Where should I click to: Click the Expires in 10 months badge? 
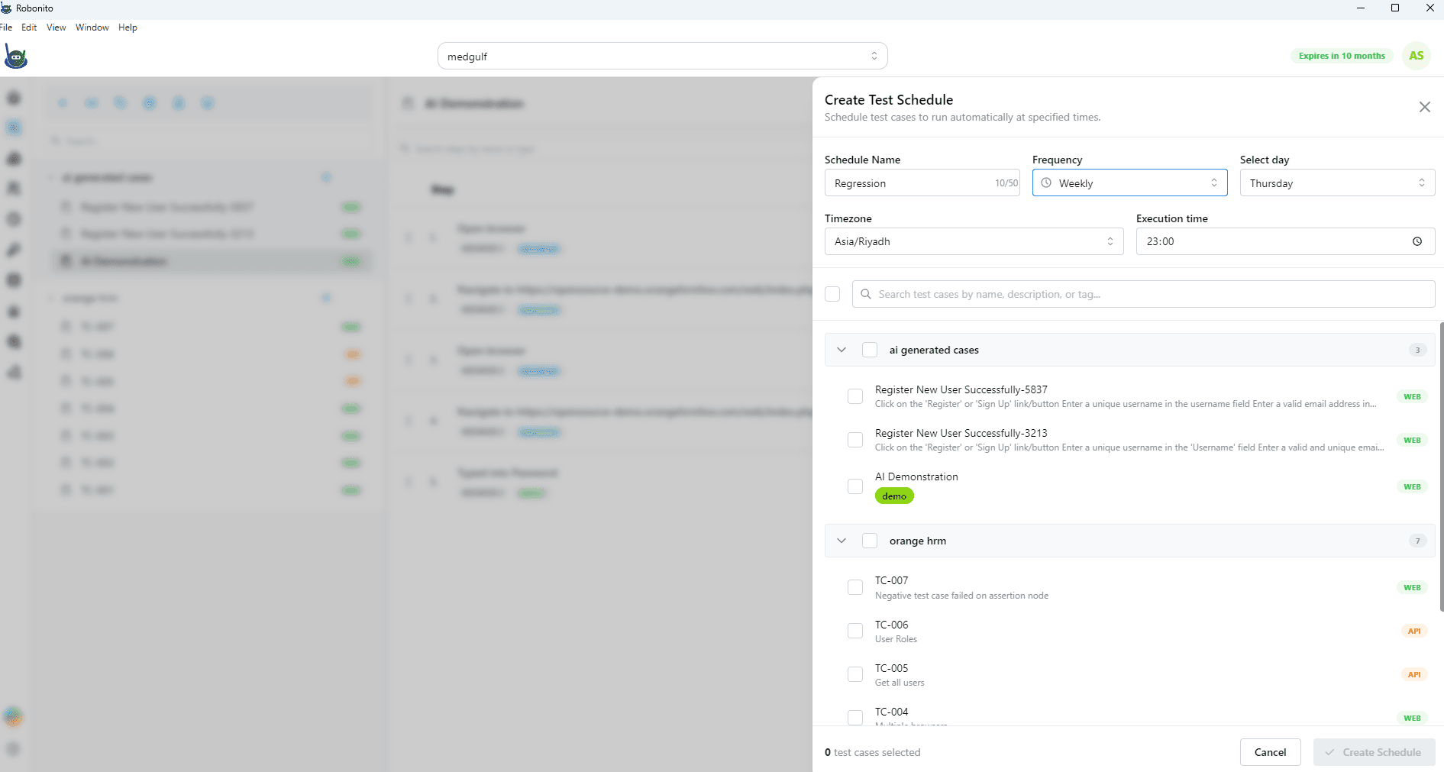tap(1341, 56)
